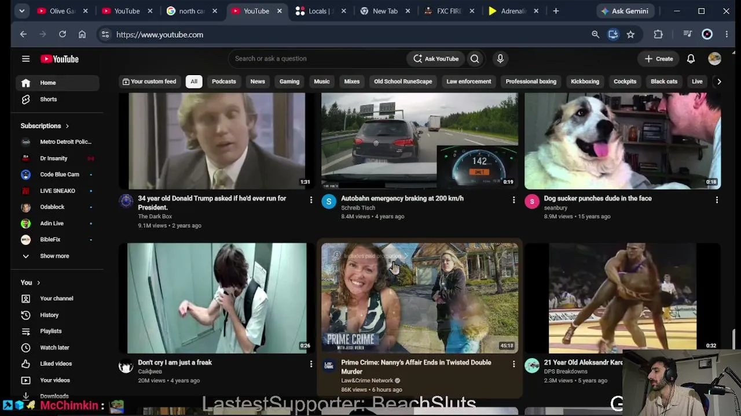Open The Dark Box channel avatar

(126, 201)
